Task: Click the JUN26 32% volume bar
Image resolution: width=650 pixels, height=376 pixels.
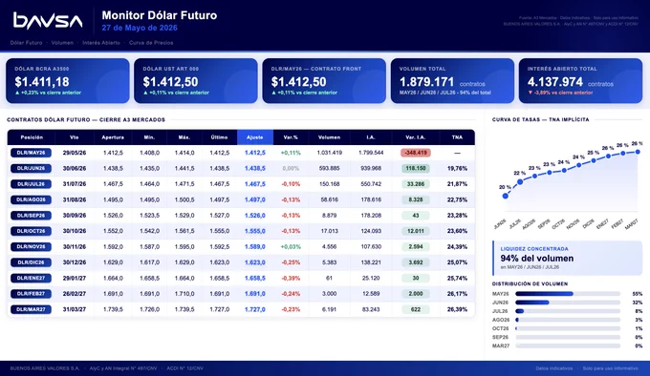Action: [x=568, y=303]
